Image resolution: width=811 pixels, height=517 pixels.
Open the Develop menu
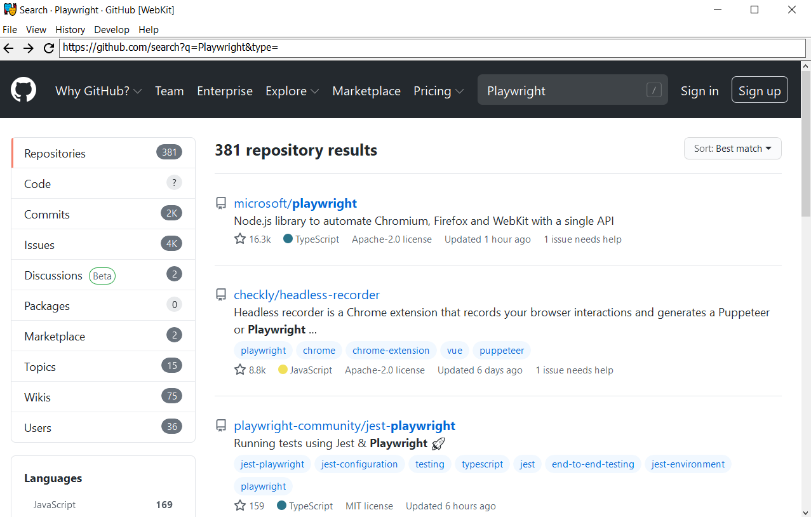[x=112, y=29]
